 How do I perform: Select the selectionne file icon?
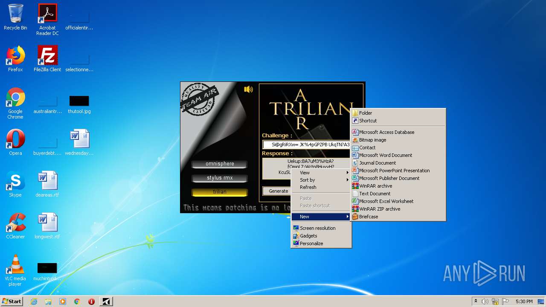pos(79,63)
